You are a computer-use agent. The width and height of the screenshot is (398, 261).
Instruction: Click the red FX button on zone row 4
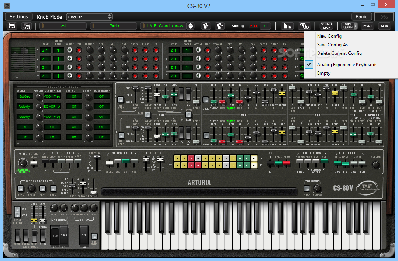pyautogui.click(x=156, y=76)
